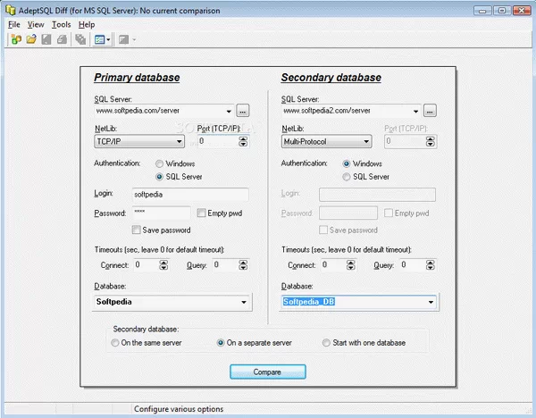This screenshot has height=418, width=536.
Task: Adjust primary Connect timeout spinner
Action: [163, 265]
